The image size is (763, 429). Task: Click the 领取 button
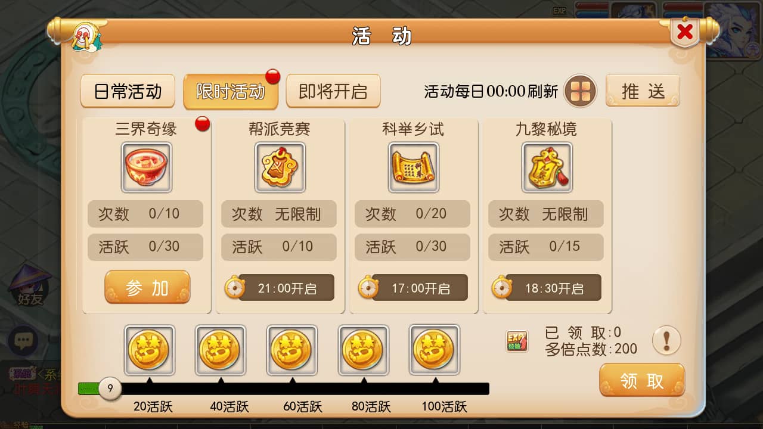click(642, 380)
